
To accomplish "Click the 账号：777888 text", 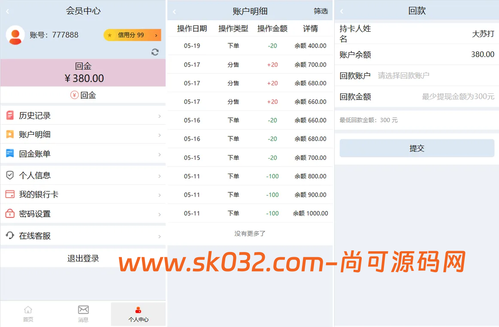I will (x=54, y=35).
